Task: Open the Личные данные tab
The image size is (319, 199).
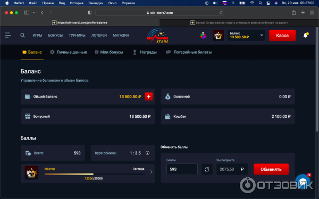Action: (x=69, y=52)
